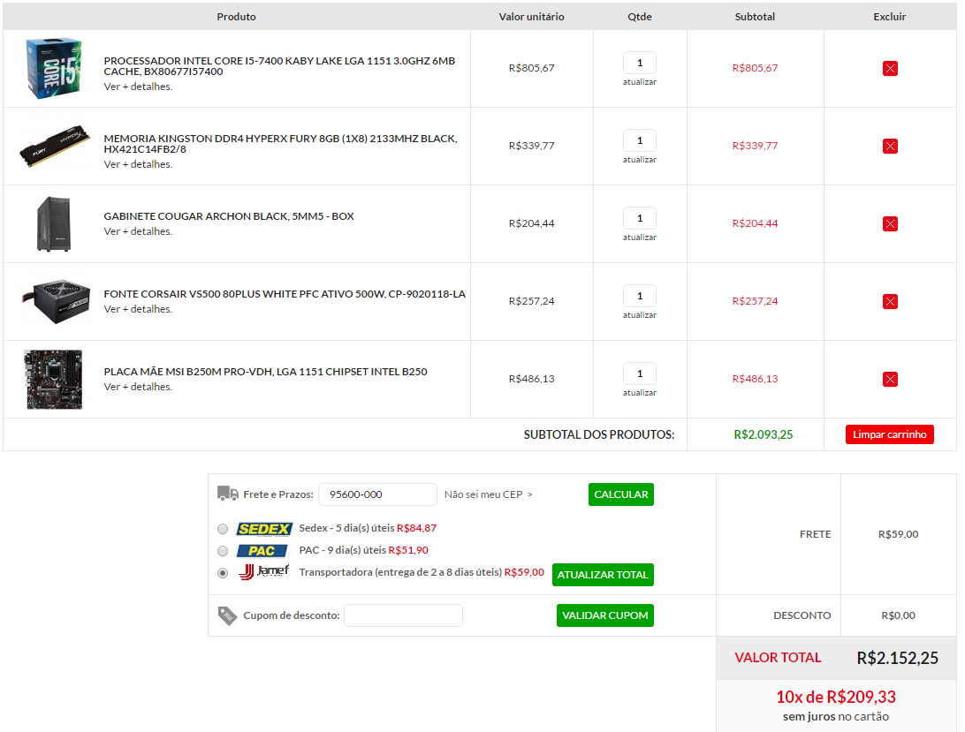Click the Subtotal column header
This screenshot has height=732, width=965.
(x=756, y=17)
